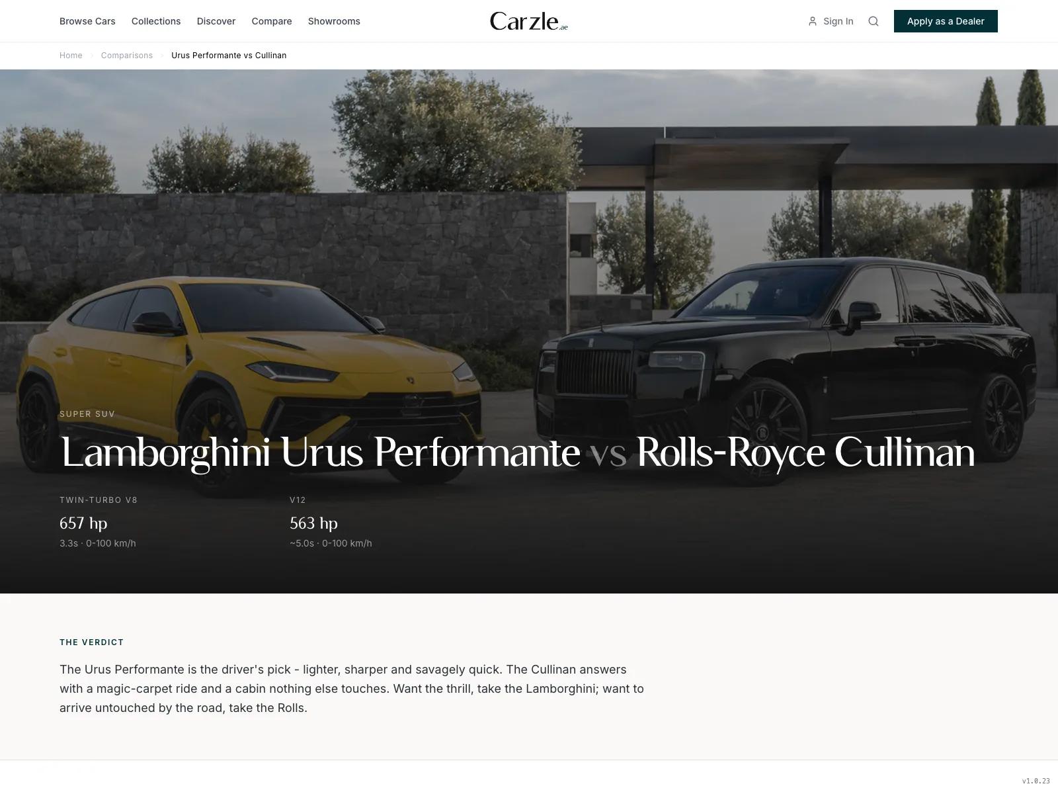The width and height of the screenshot is (1058, 794).
Task: Click the Rolls-Royce Cullinan heading text
Action: point(805,453)
